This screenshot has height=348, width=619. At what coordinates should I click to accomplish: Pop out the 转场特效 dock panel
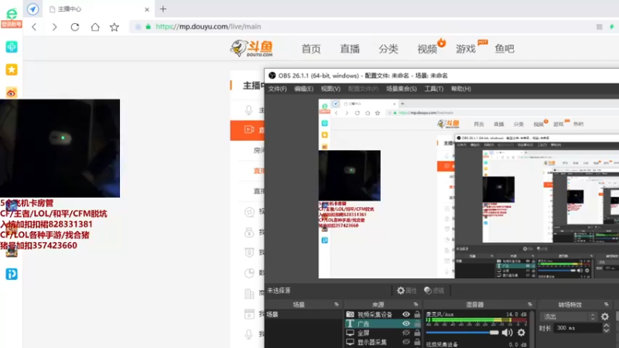coord(607,305)
